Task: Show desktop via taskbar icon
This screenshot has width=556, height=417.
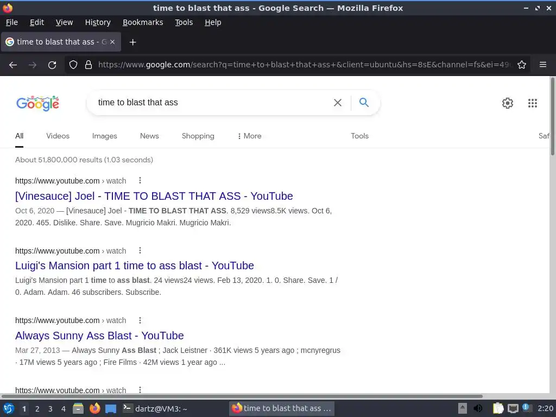Action: click(111, 408)
